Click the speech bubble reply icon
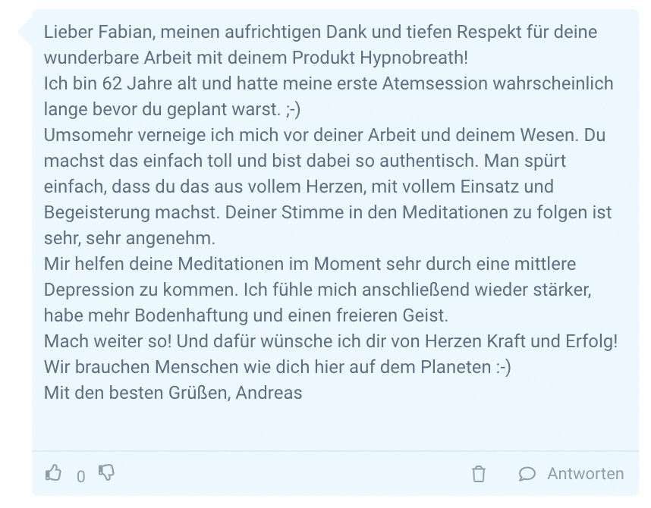 pos(527,474)
